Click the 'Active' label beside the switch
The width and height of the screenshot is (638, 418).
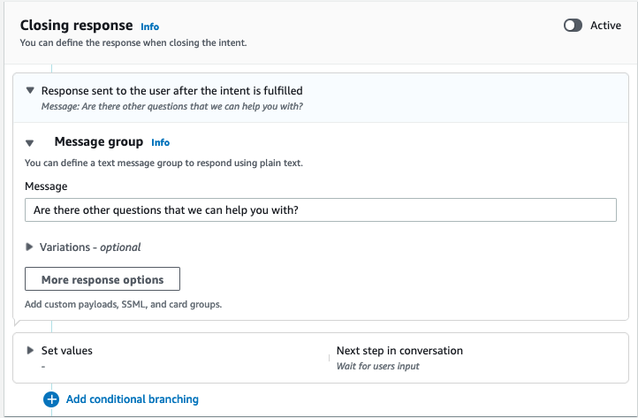605,26
